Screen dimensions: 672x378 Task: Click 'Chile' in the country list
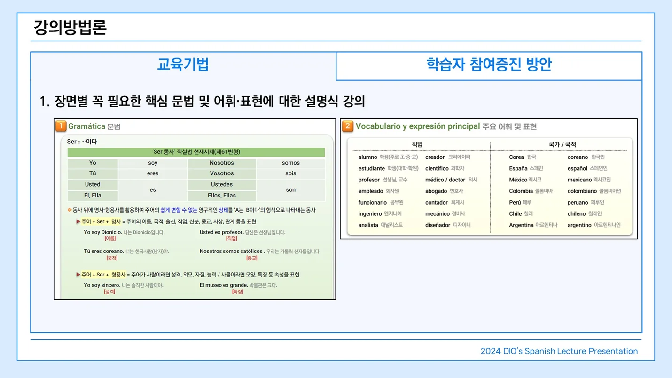coord(515,213)
